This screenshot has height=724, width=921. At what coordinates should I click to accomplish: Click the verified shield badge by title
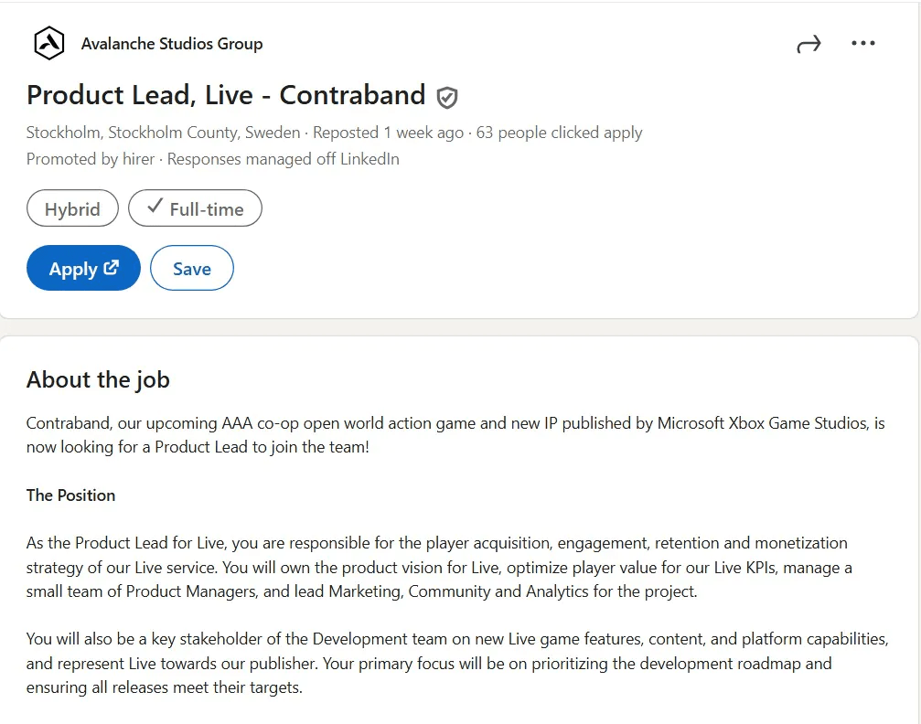447,97
